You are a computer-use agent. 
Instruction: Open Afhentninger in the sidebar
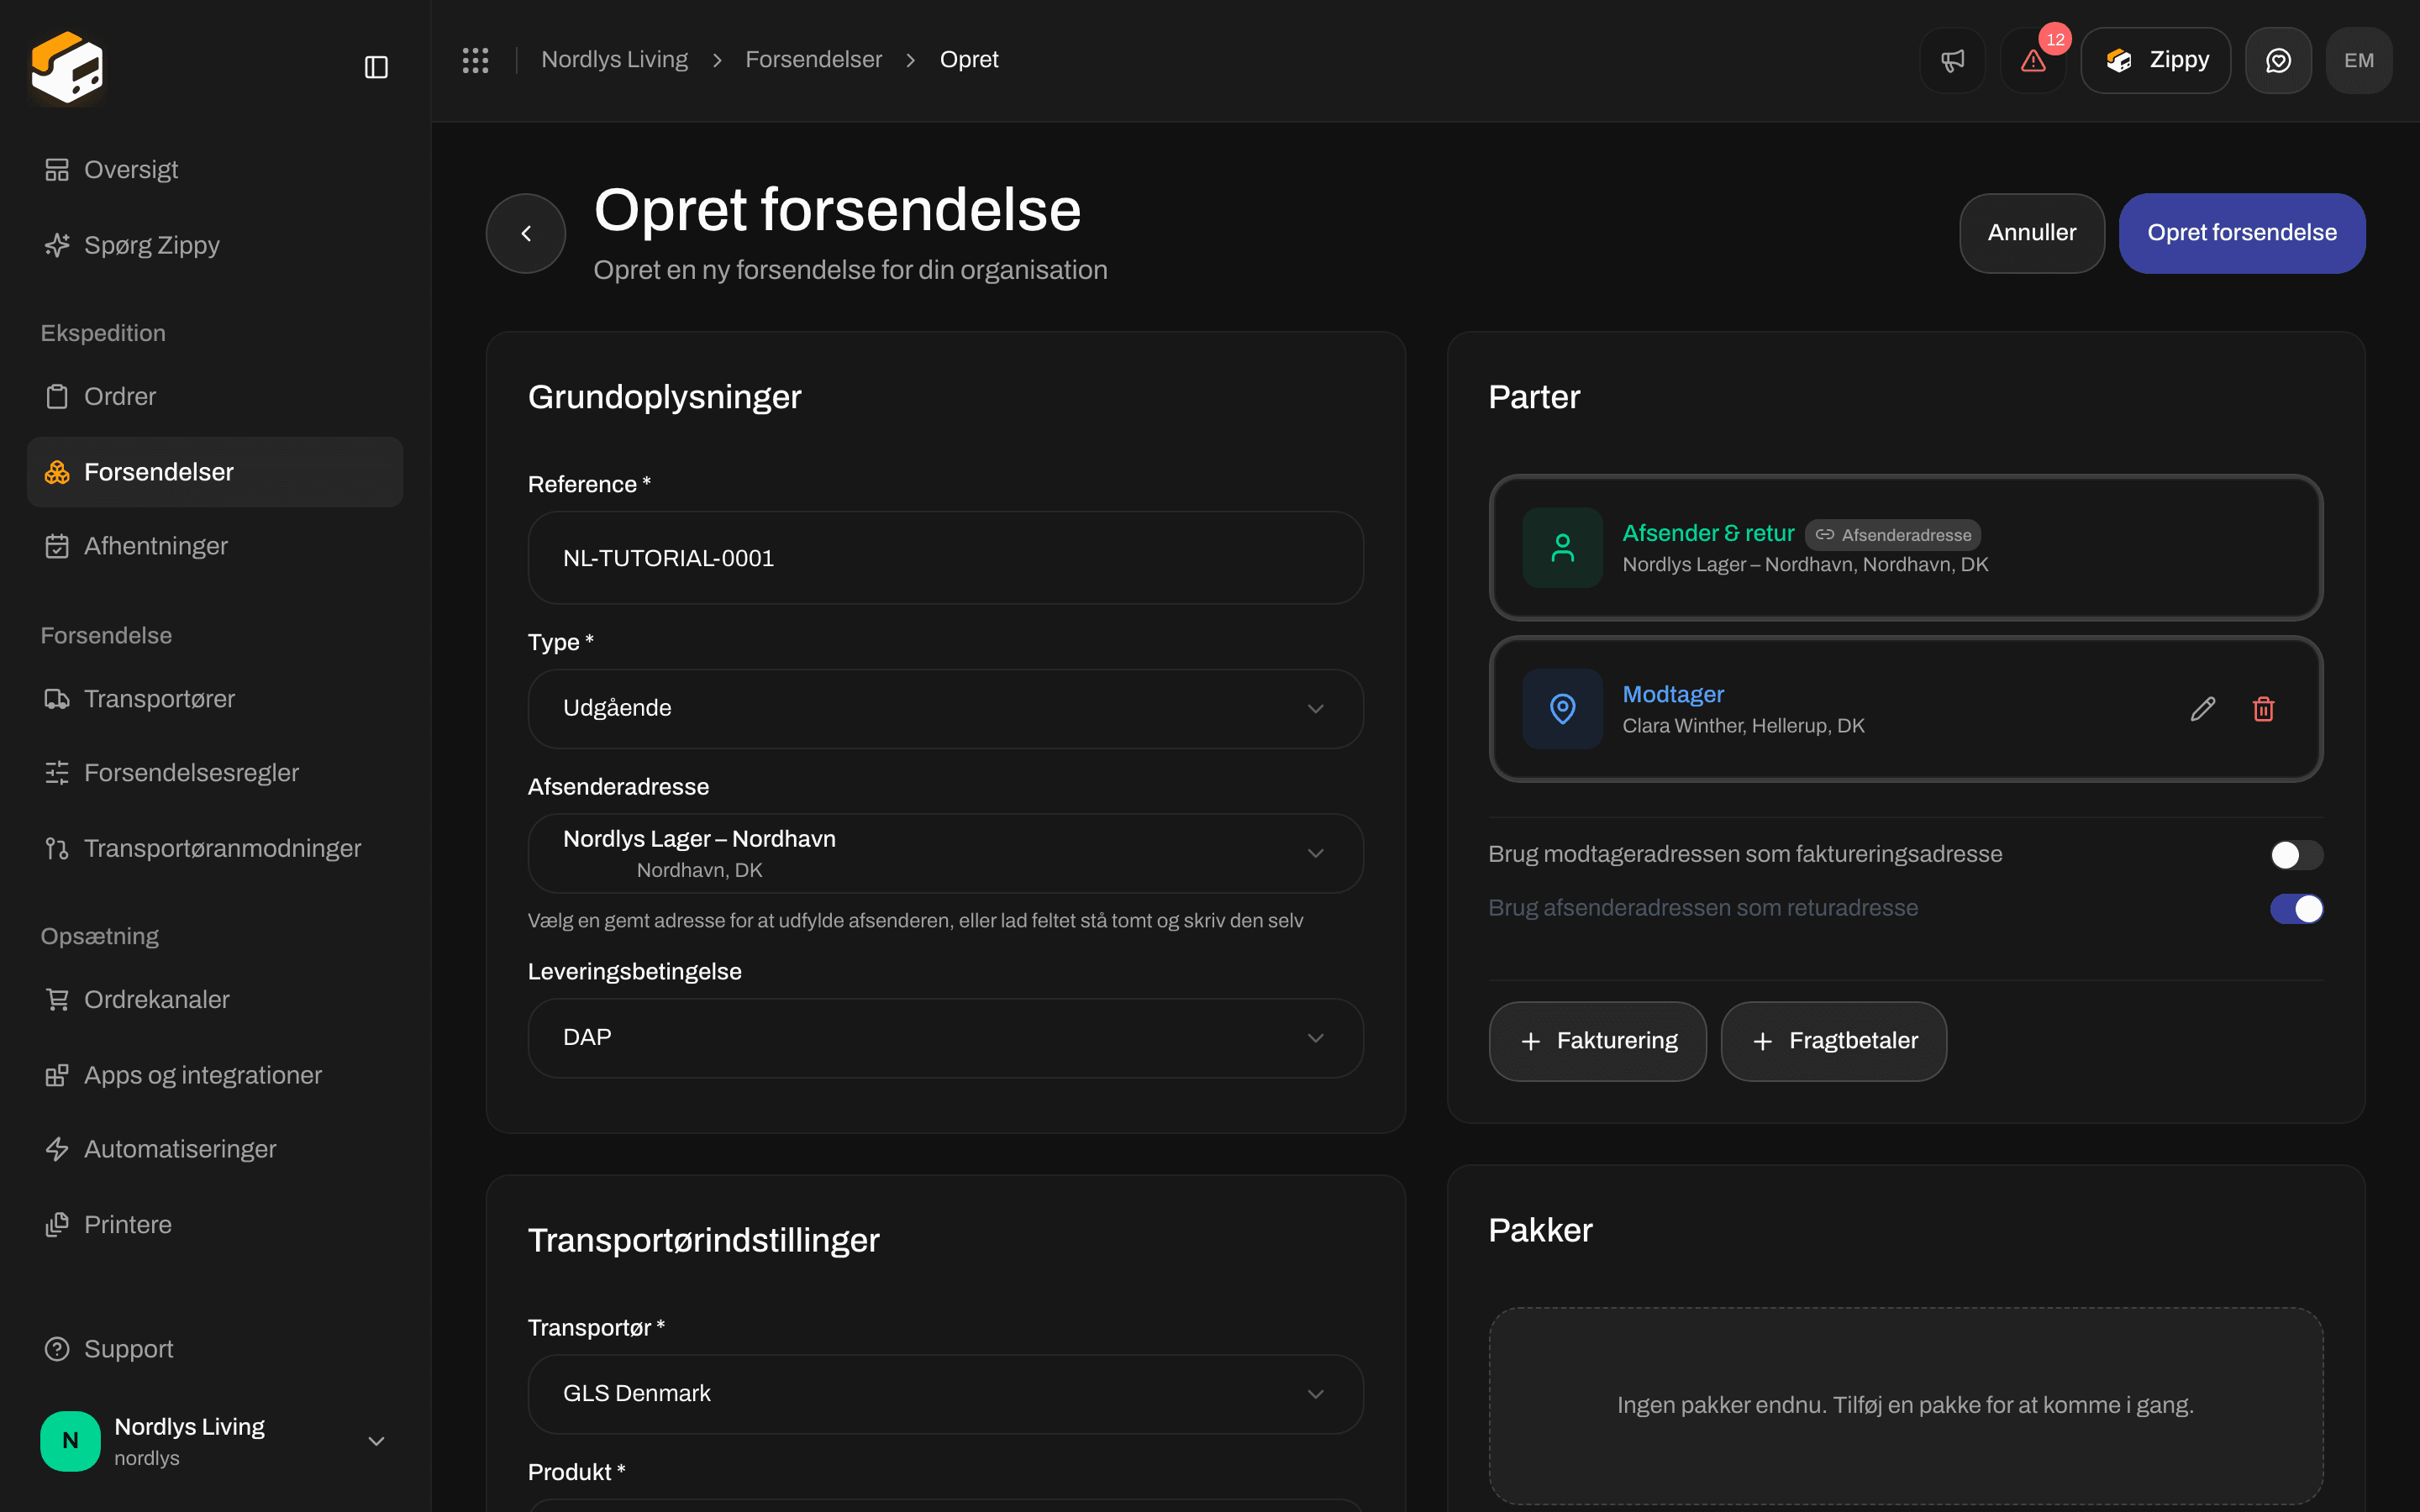(215, 546)
